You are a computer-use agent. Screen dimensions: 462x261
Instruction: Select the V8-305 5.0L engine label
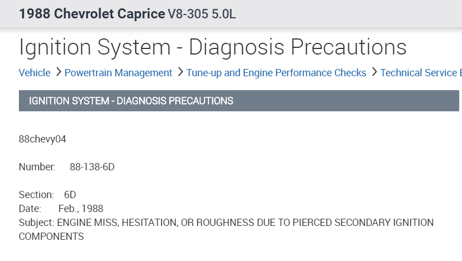tap(202, 14)
